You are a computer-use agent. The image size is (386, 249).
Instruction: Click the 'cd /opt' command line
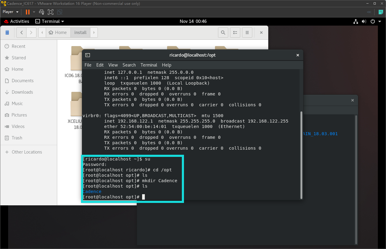point(127,170)
